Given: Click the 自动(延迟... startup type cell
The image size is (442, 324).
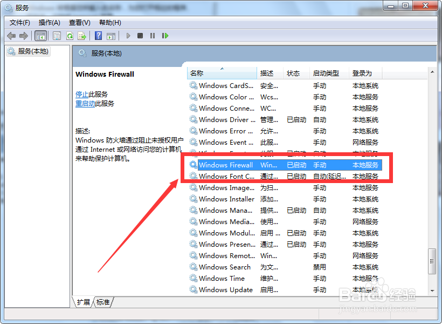Looking at the screenshot, I should coord(329,176).
